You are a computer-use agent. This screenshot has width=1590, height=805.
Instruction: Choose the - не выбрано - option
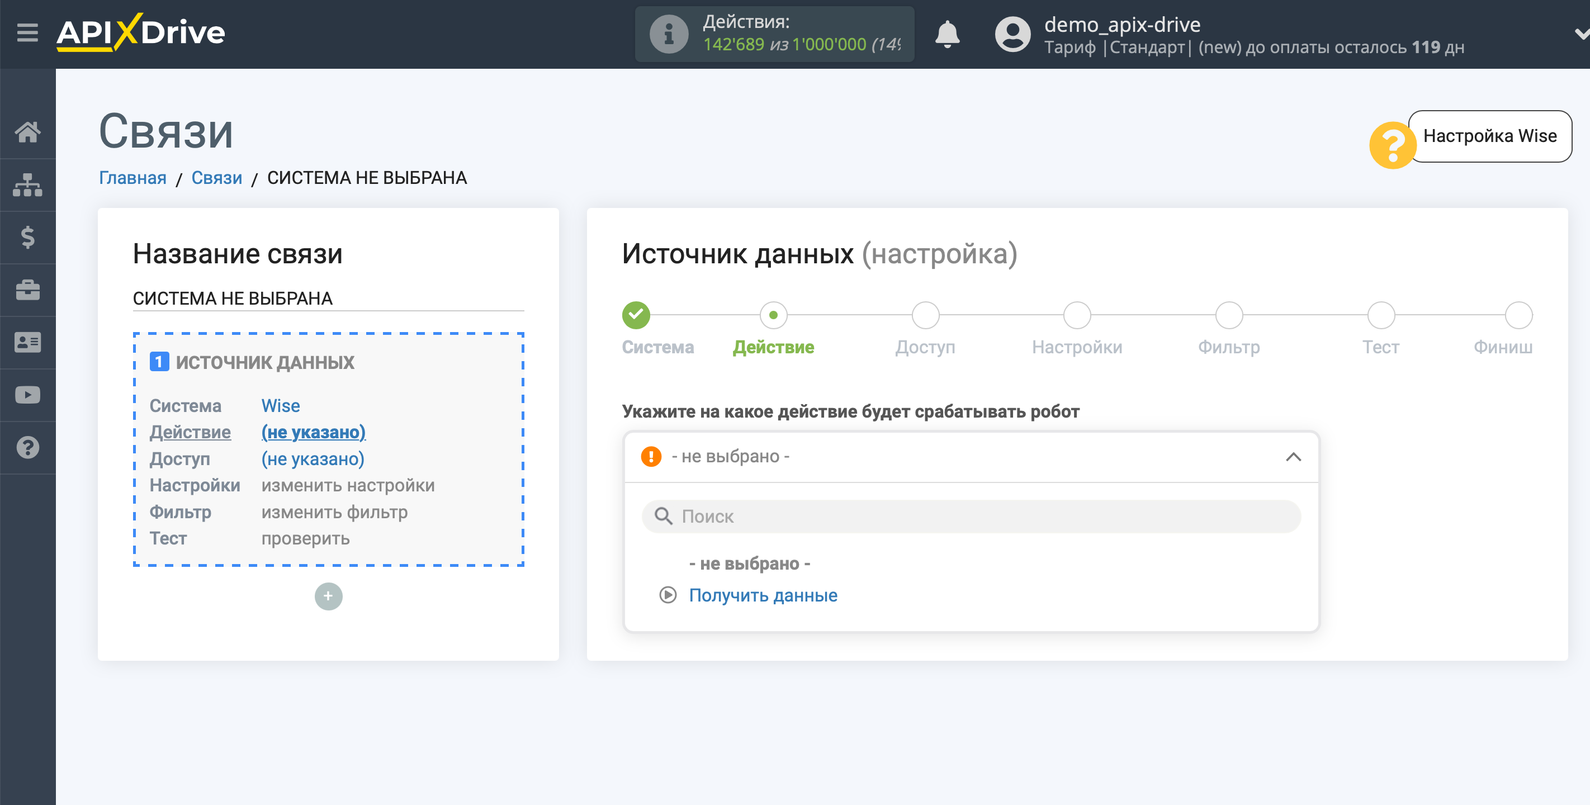coord(749,563)
